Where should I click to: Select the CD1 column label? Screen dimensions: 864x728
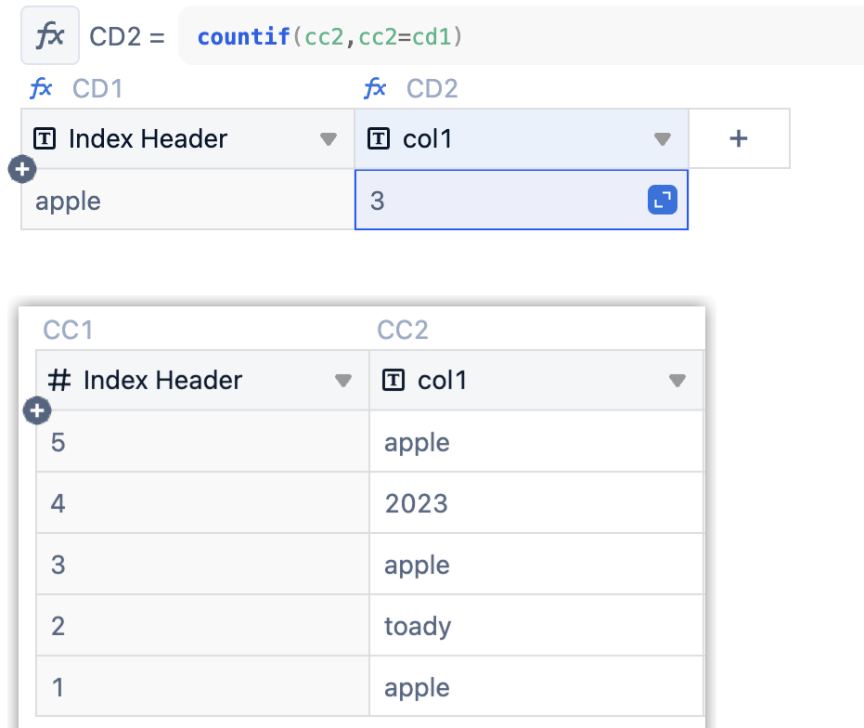point(97,88)
